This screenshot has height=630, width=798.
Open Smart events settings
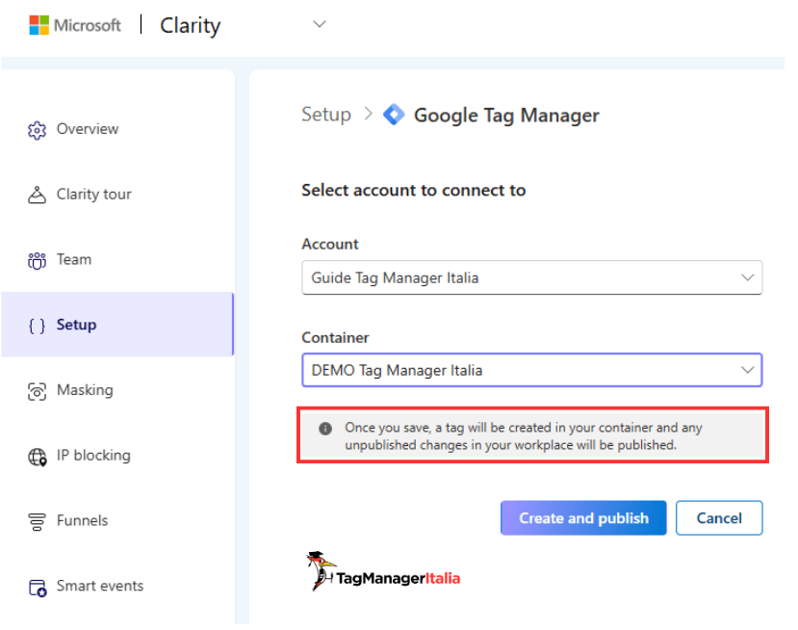pos(100,586)
